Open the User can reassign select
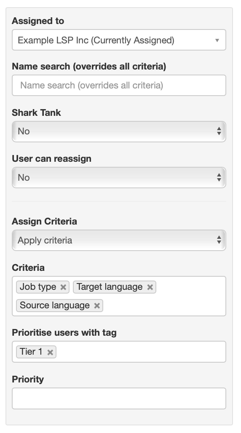The height and width of the screenshot is (433, 241). tap(119, 178)
